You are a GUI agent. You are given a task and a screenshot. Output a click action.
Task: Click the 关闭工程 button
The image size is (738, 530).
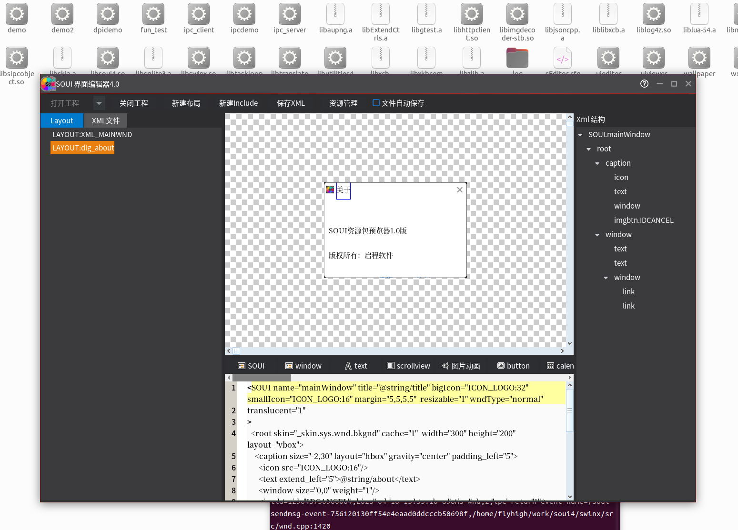tap(134, 103)
